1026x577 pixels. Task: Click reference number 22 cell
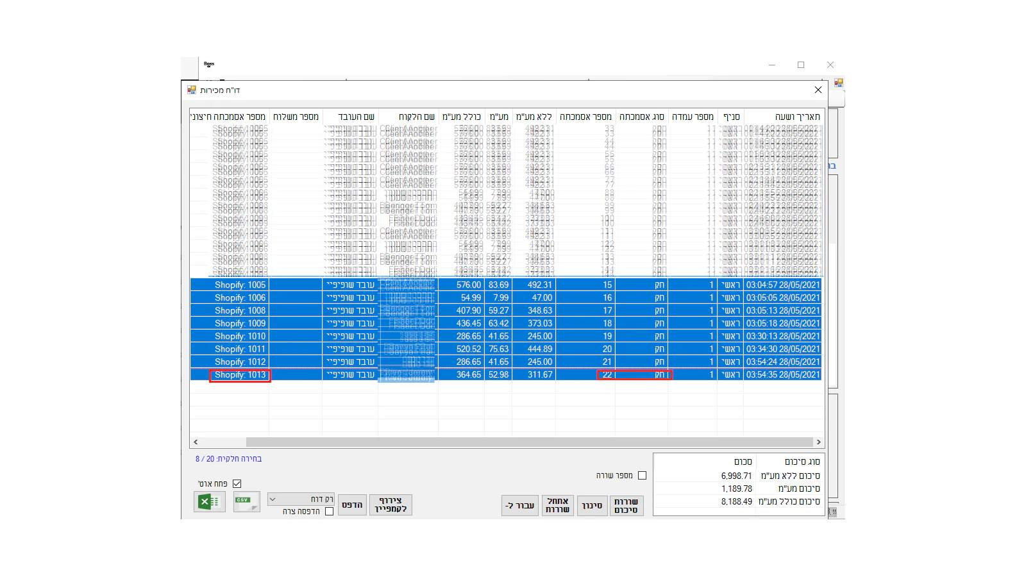coord(585,374)
